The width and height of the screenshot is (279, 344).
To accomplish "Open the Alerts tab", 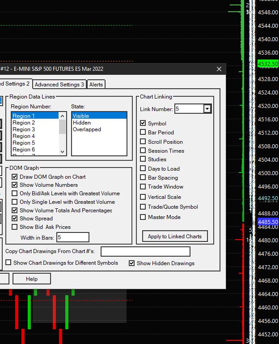I will [96, 84].
